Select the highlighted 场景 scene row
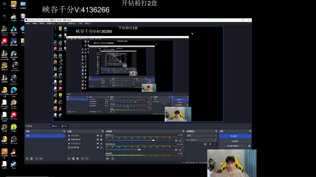Image resolution: width=316 pixels, height=177 pixels. click(45, 136)
